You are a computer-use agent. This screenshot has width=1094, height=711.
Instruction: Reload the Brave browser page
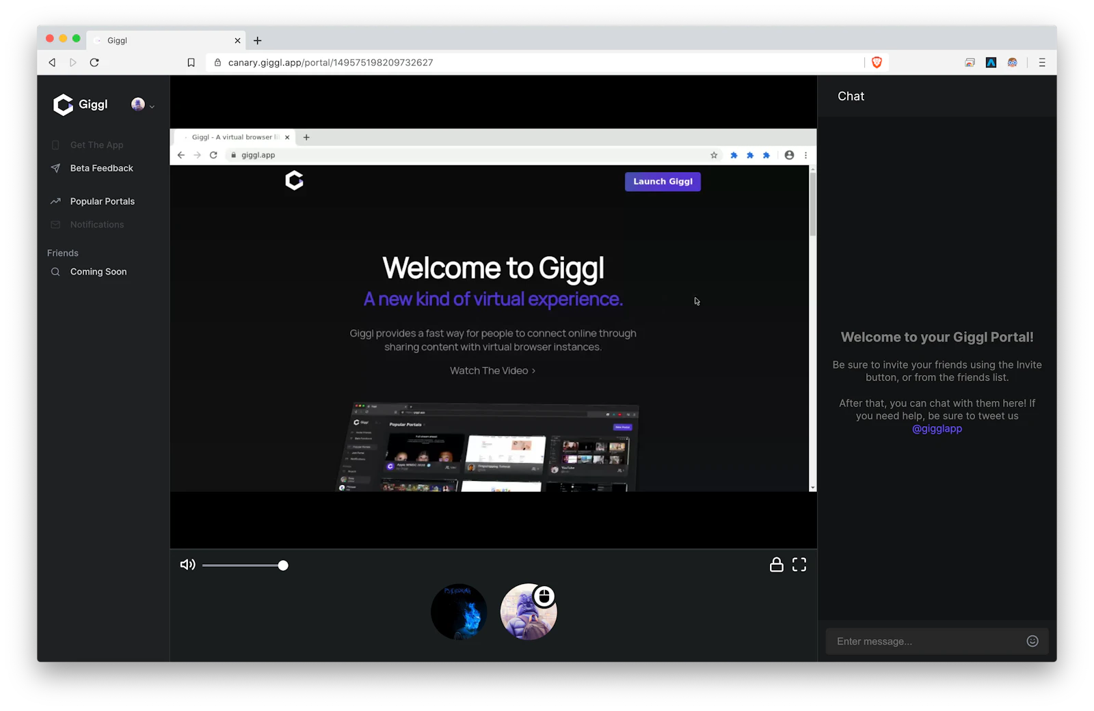[x=94, y=62]
